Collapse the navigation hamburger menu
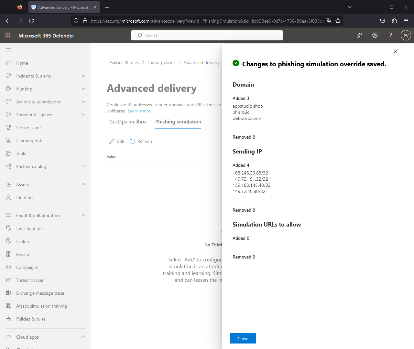Viewport: 414px width, 349px height. click(8, 50)
